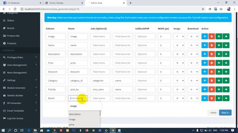This screenshot has width=238, height=133.
Task: Move the Brand row up
Action: 219,98
